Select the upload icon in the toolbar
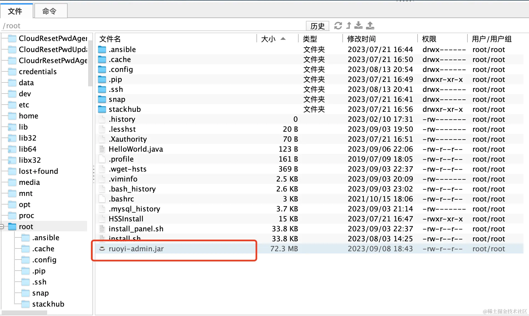This screenshot has height=316, width=529. (370, 25)
